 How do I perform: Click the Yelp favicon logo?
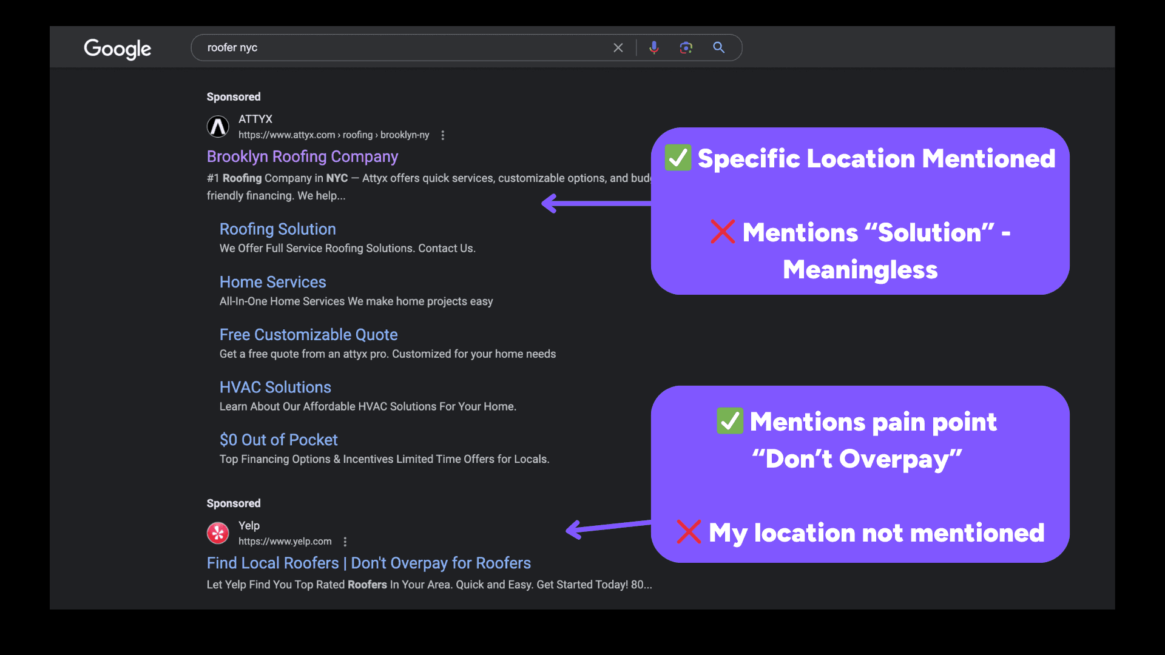[218, 533]
